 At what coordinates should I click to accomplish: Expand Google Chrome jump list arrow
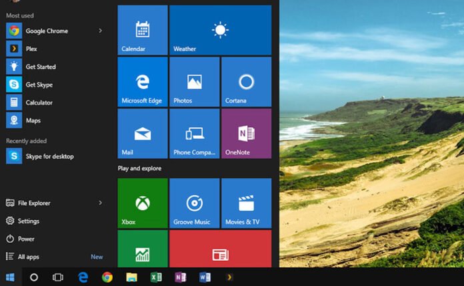[x=100, y=31]
